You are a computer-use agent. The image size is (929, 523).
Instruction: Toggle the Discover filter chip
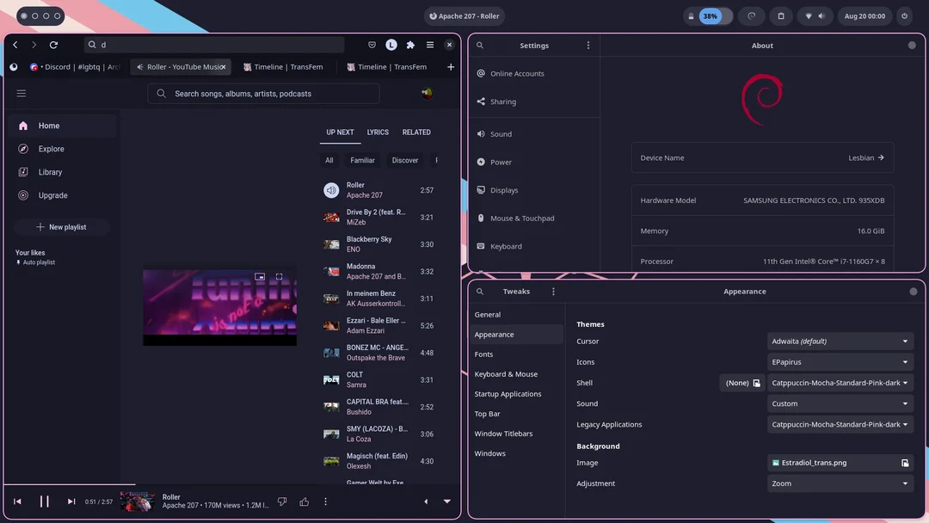pyautogui.click(x=404, y=159)
